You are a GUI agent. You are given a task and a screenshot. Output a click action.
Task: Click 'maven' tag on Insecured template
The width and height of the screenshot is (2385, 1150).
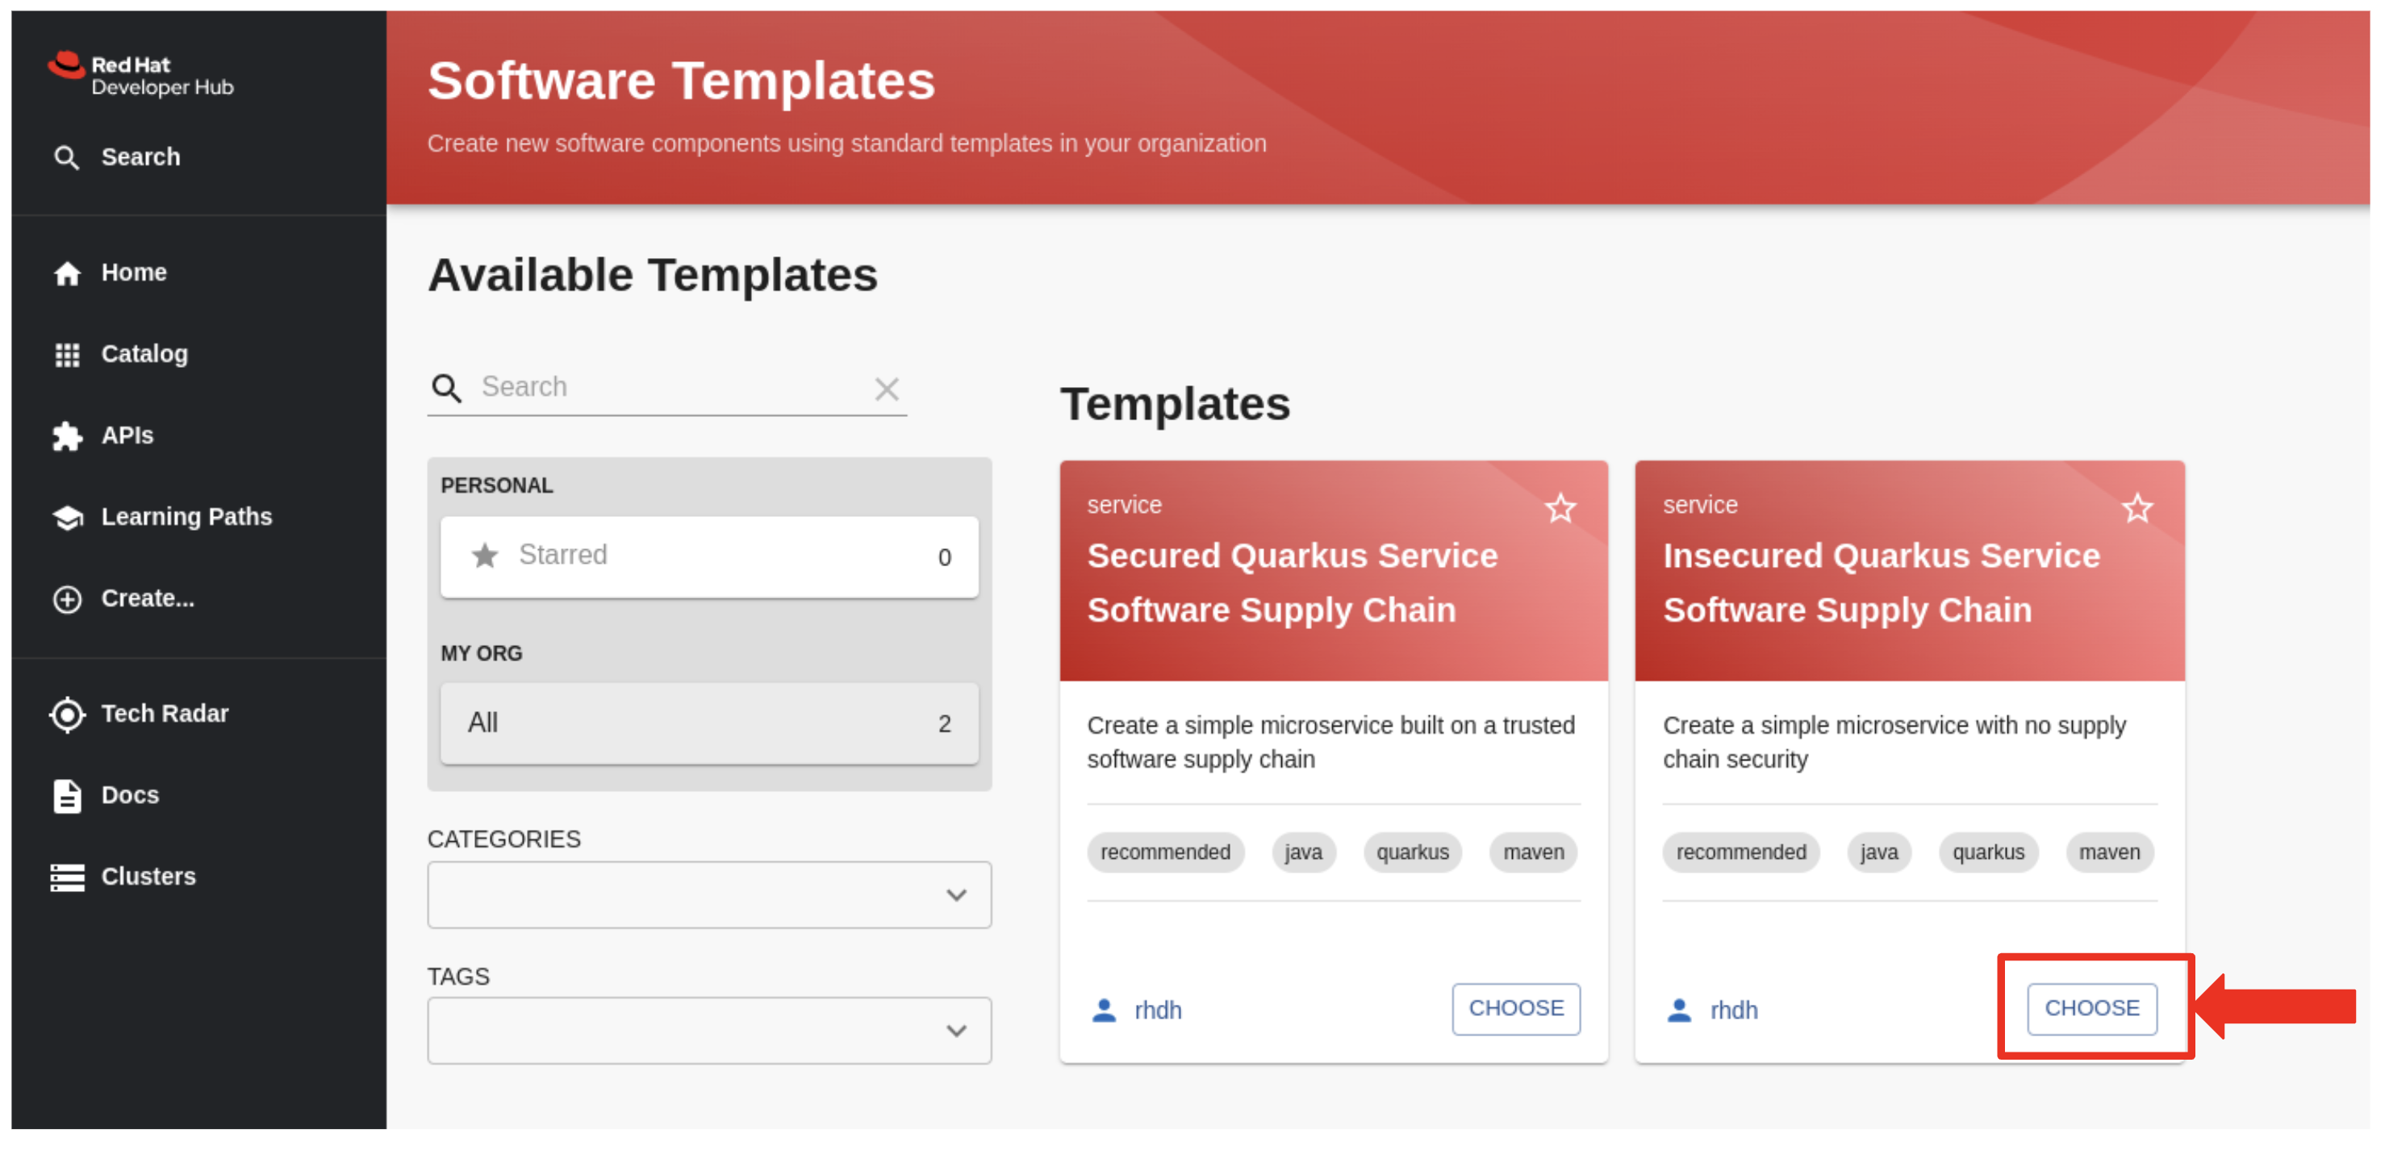pos(2110,852)
